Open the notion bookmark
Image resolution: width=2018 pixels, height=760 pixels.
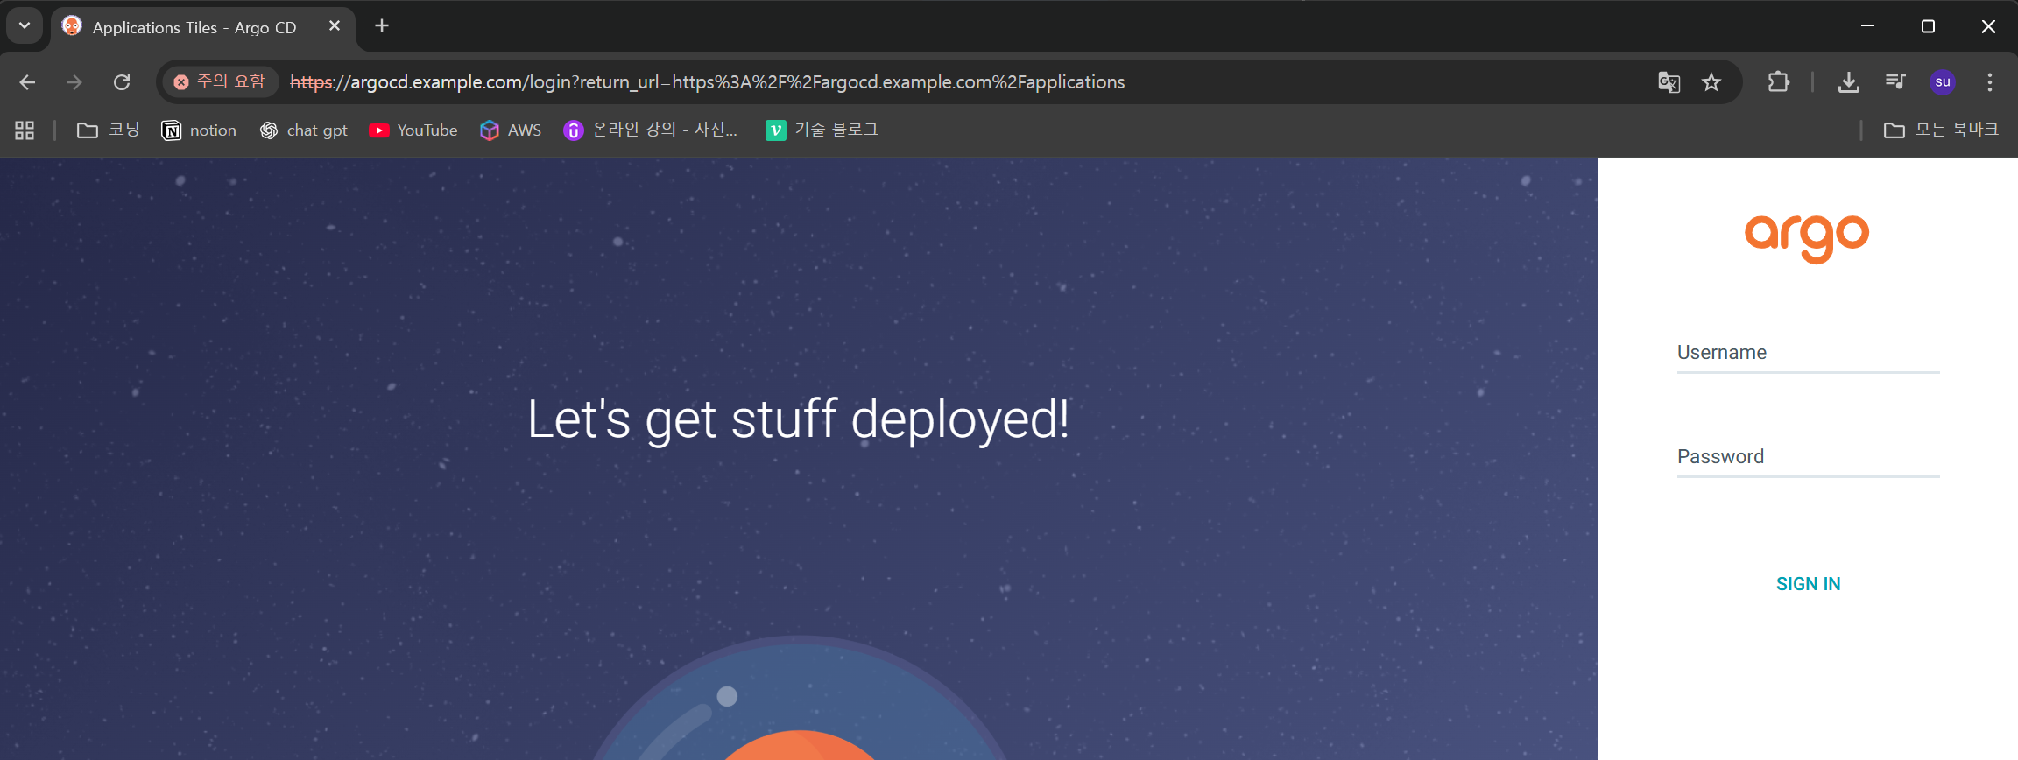(x=199, y=130)
